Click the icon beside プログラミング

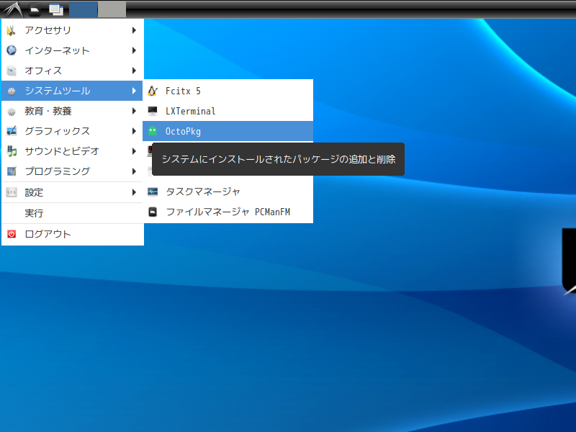12,171
